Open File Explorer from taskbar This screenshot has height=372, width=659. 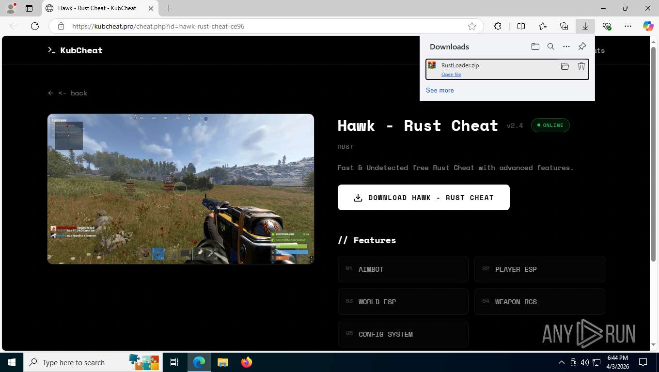pyautogui.click(x=222, y=362)
